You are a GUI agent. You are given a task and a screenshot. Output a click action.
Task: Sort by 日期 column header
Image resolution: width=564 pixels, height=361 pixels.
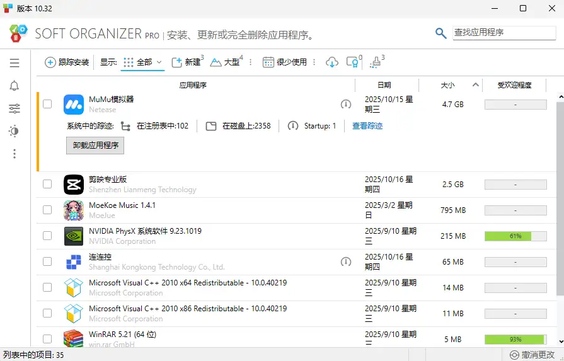tap(384, 85)
